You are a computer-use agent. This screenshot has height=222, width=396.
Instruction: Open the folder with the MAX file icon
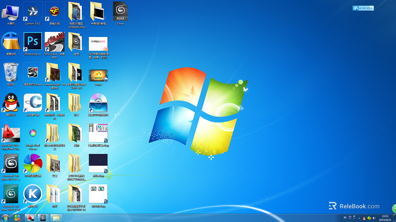click(76, 43)
